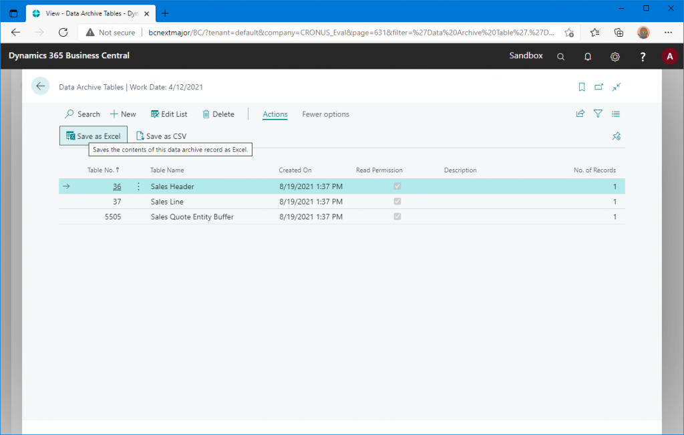Collapse the page view icon
The width and height of the screenshot is (684, 435).
(x=616, y=87)
